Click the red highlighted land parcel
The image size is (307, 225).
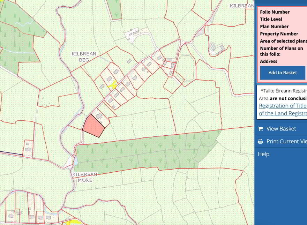(x=94, y=126)
